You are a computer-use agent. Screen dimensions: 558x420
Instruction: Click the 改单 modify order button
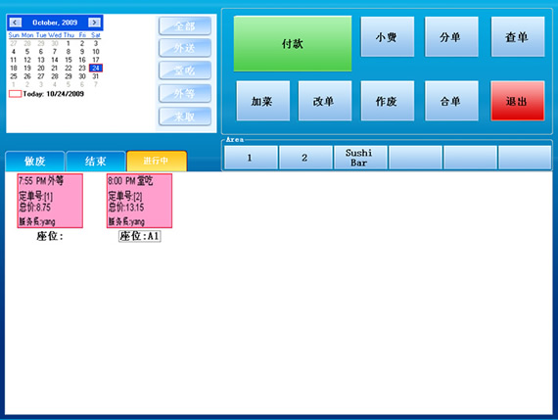coord(325,101)
